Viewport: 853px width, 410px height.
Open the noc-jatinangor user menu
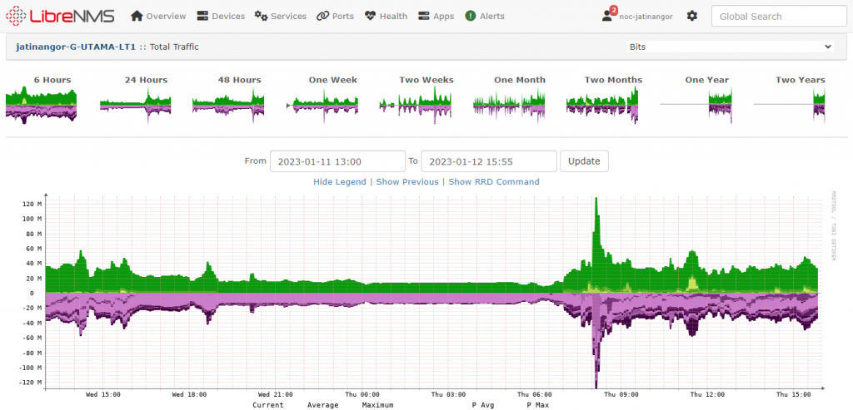pos(637,16)
